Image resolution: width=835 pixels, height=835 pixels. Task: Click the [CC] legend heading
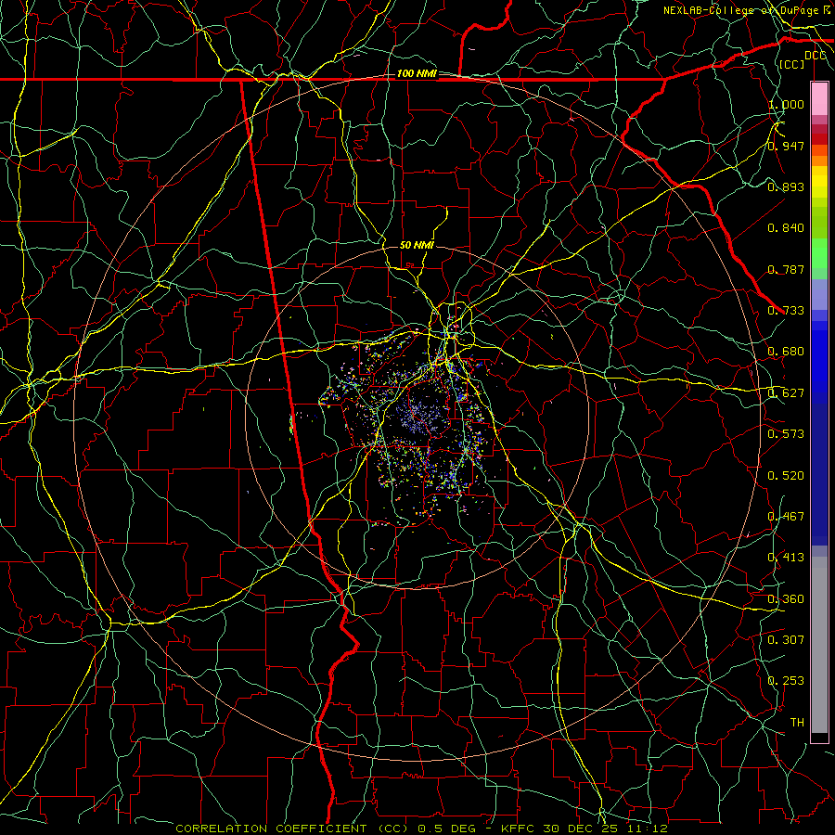tap(792, 64)
